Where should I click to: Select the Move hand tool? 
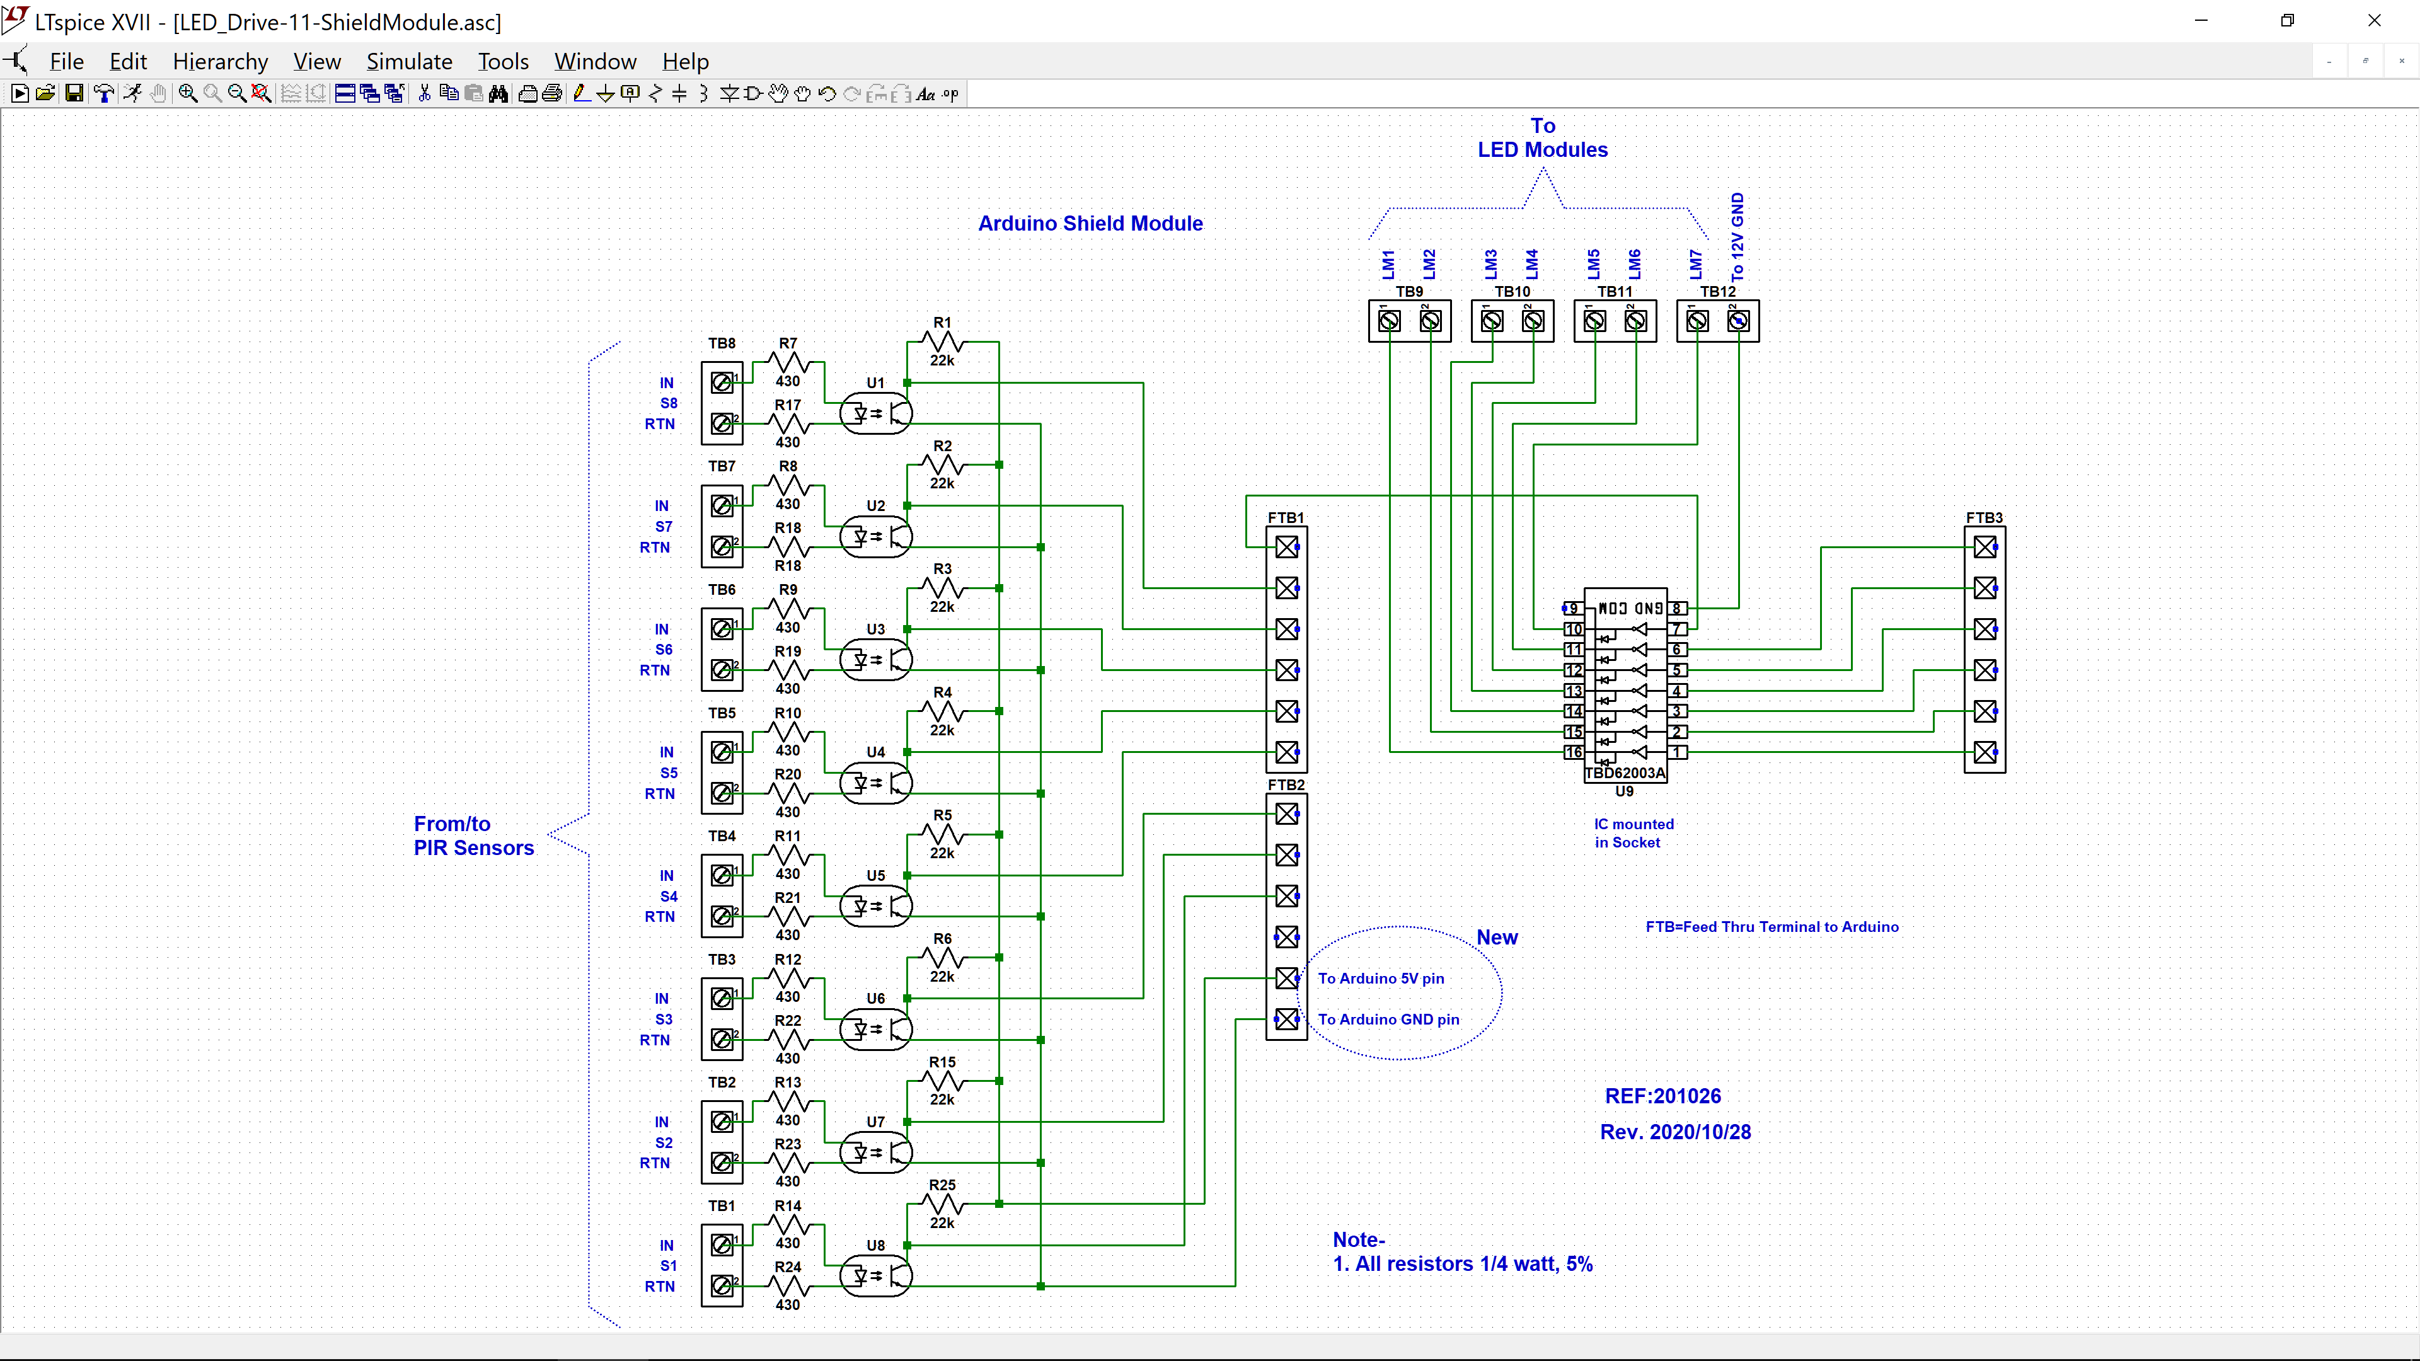pyautogui.click(x=778, y=93)
